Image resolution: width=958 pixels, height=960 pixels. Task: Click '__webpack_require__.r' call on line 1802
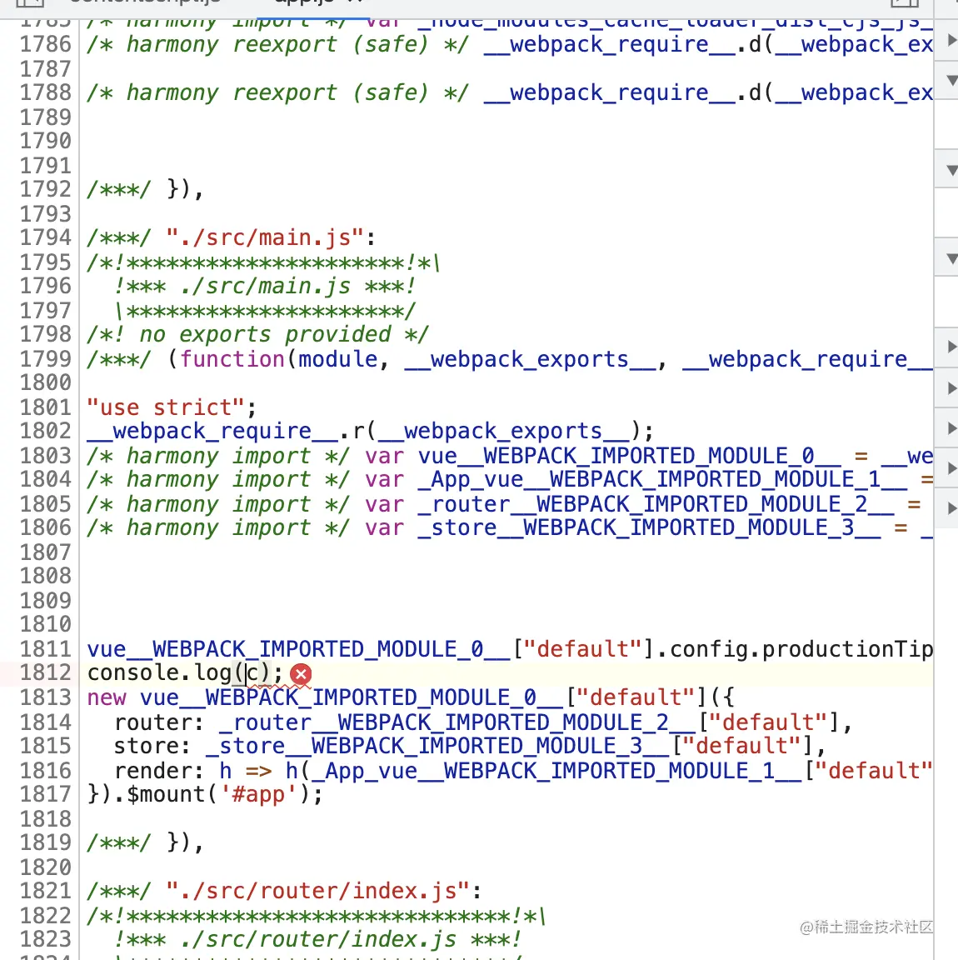[226, 431]
